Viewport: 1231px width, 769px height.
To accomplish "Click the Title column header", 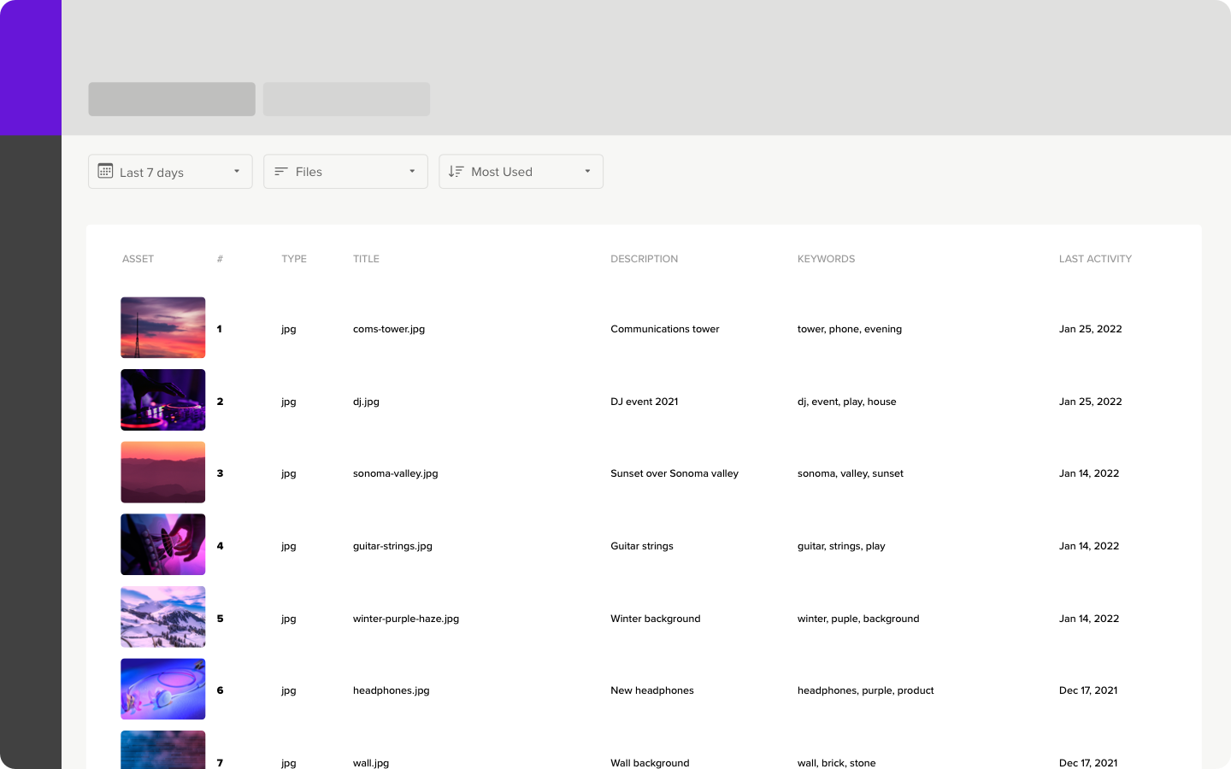I will click(366, 259).
